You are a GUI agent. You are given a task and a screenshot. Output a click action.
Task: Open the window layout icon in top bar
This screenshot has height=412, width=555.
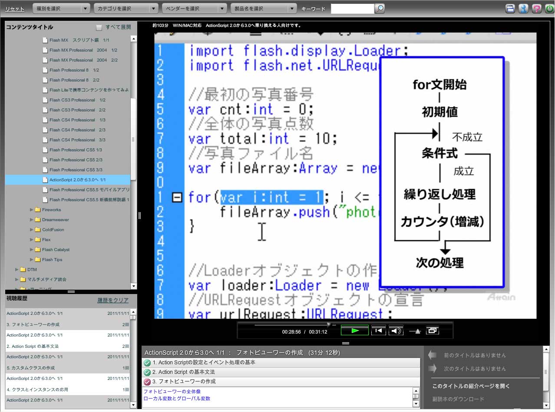[x=510, y=9]
